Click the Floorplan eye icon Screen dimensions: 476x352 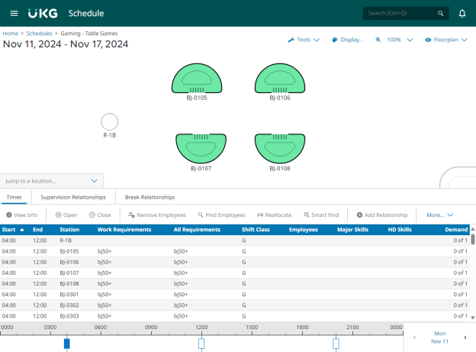pos(428,40)
